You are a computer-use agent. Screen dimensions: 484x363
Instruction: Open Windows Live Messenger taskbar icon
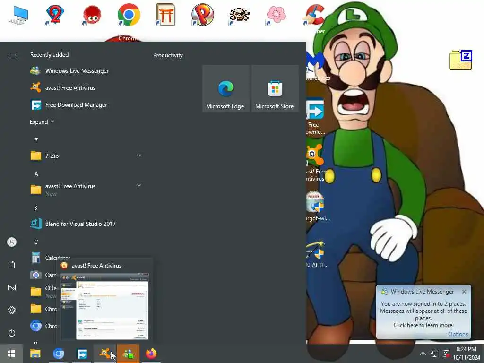point(128,354)
